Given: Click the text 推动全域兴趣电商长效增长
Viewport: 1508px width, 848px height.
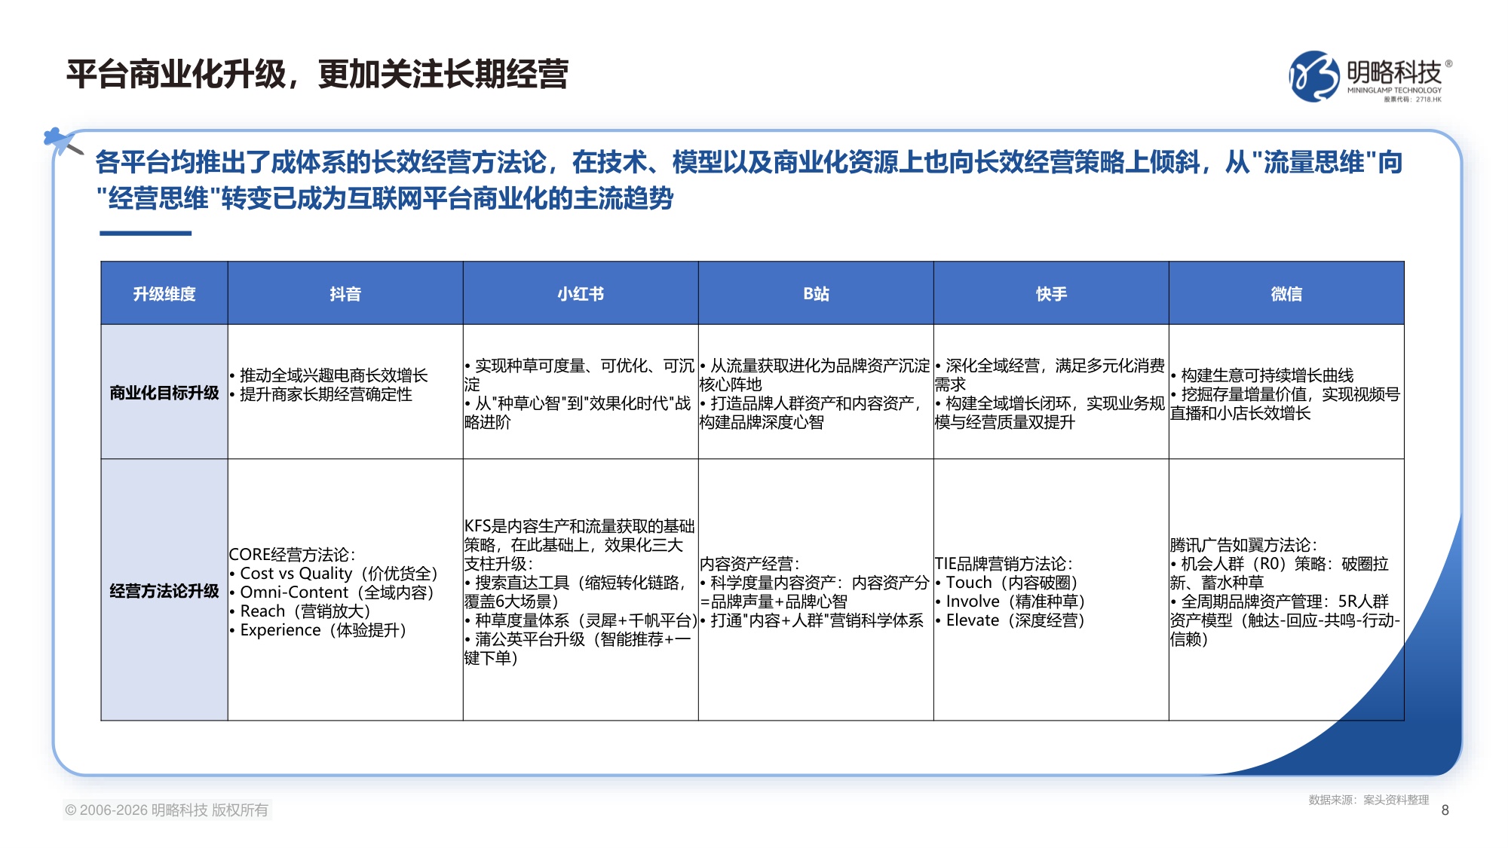Looking at the screenshot, I should pos(334,375).
